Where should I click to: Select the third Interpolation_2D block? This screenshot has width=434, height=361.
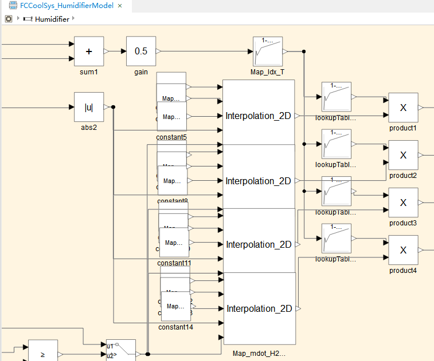(x=259, y=241)
